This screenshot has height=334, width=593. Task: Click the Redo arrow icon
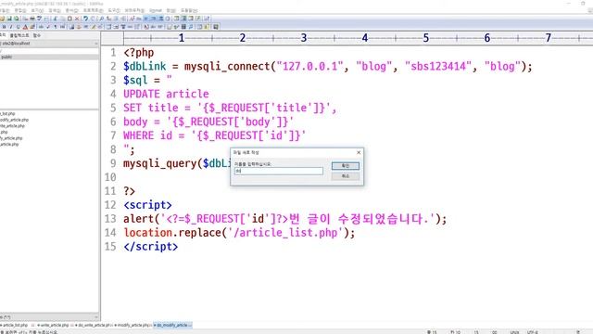93,19
